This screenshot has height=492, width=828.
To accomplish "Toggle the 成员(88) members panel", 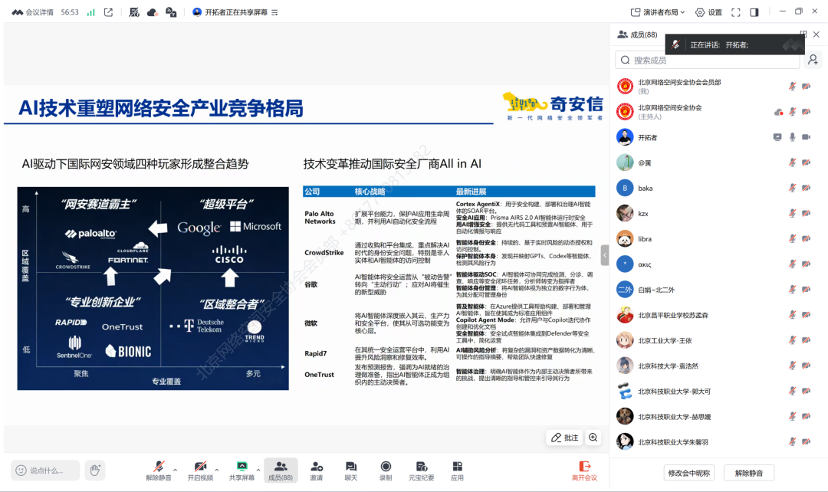I will click(281, 471).
